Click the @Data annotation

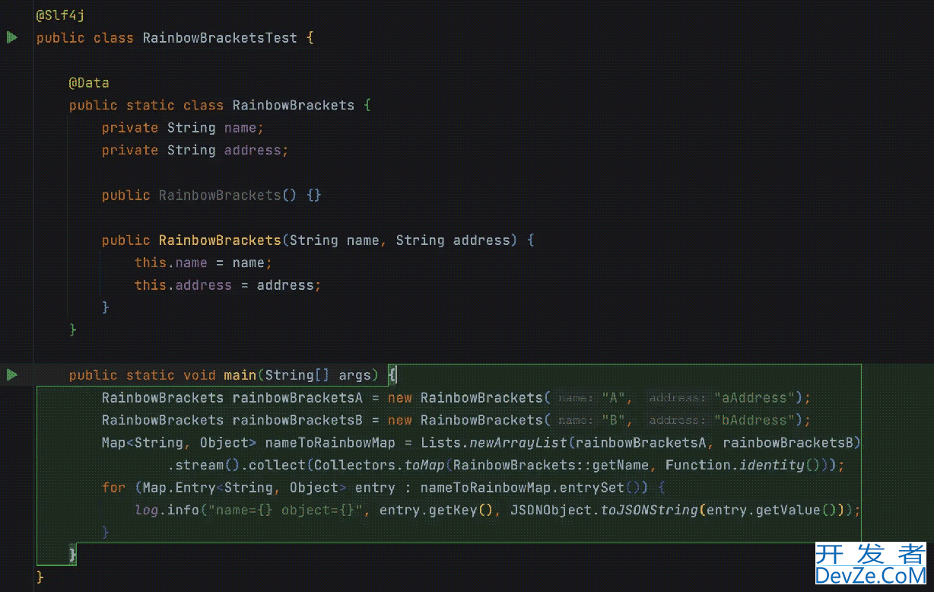[89, 83]
